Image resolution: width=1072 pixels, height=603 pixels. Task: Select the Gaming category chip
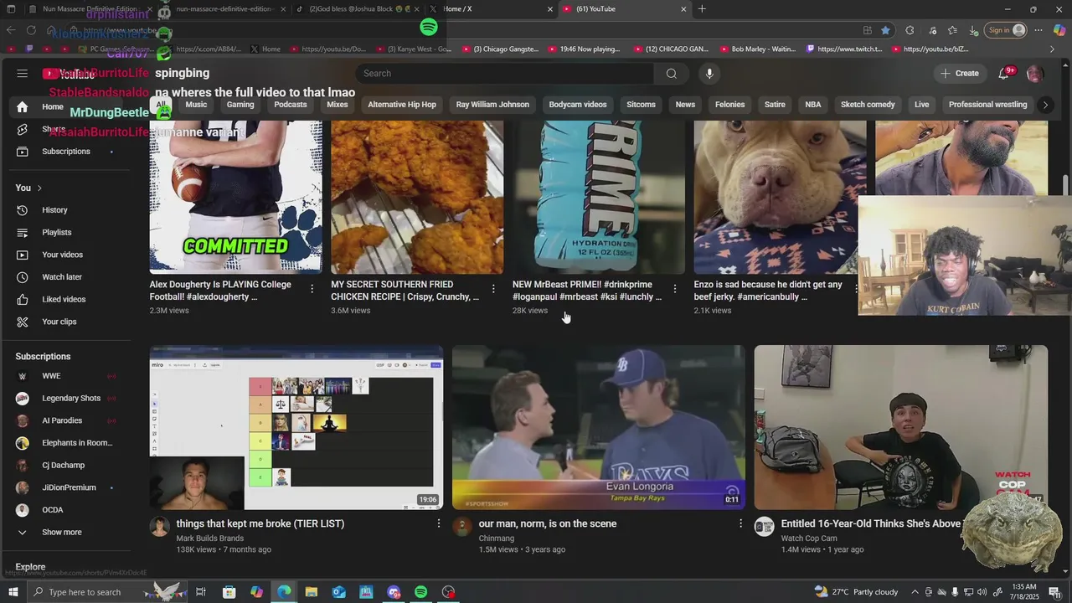coord(240,105)
